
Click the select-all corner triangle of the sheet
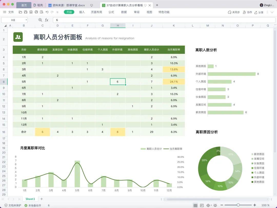(x=5, y=26)
